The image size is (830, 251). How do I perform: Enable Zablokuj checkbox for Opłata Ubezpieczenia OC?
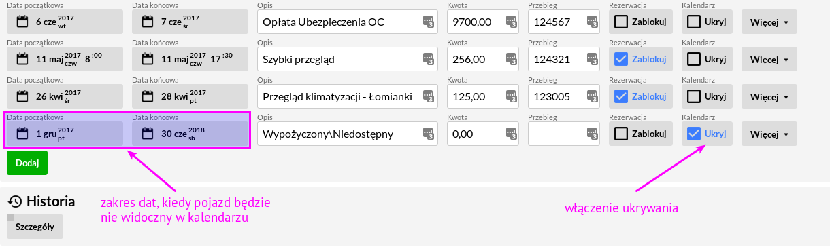621,22
